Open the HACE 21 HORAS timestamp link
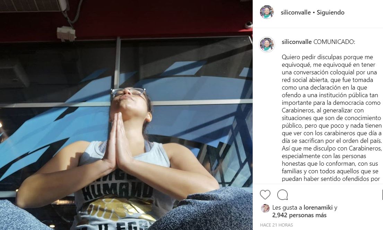Image resolution: width=383 pixels, height=230 pixels. 276,225
